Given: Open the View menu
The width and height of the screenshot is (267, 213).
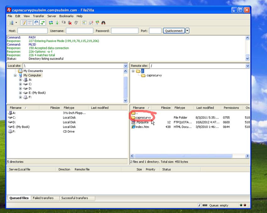Looking at the screenshot, I should pyautogui.click(x=27, y=16).
